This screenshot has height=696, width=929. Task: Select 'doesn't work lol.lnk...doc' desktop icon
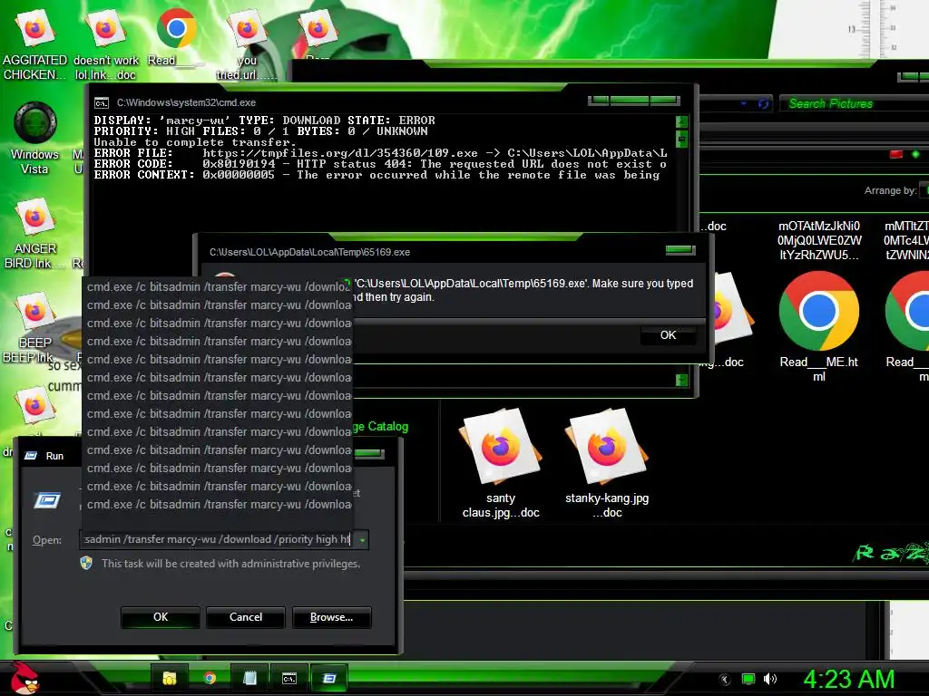pos(106,43)
